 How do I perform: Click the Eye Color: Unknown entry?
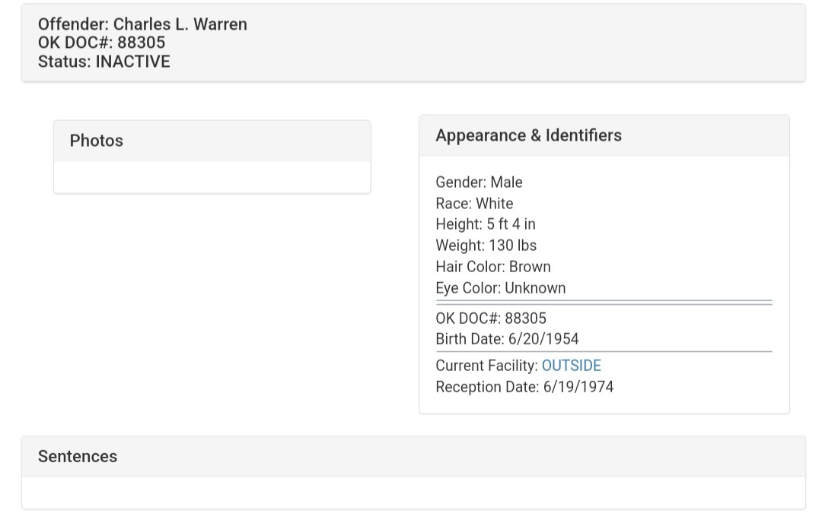coord(500,288)
